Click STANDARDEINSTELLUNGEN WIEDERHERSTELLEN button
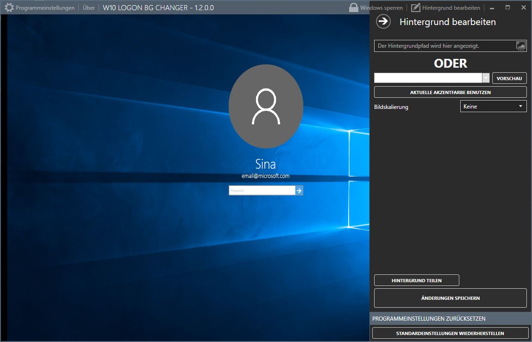The image size is (532, 342). tap(450, 333)
